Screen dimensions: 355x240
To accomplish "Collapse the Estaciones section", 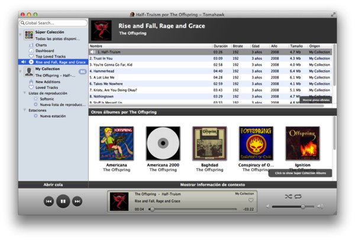I will [25, 110].
